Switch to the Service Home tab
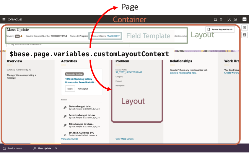This screenshot has width=249, height=155. (12, 148)
